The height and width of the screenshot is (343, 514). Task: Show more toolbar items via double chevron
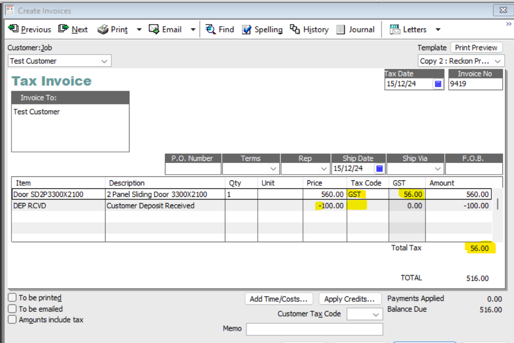(508, 24)
